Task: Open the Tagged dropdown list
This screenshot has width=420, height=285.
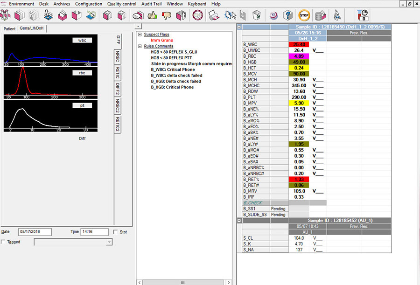Action: click(109, 242)
